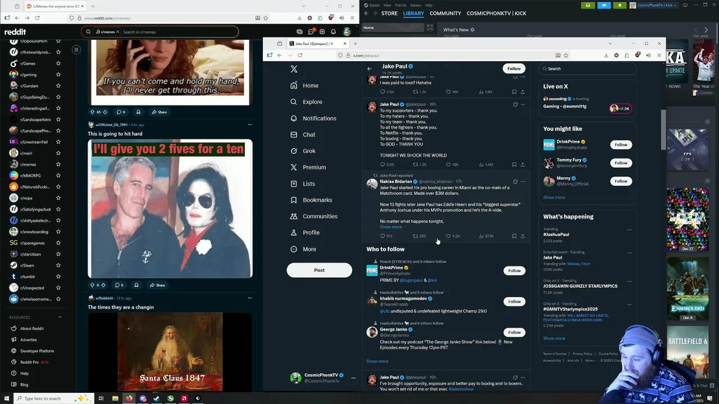The height and width of the screenshot is (404, 719).
Task: Favorite r/spacegames with its star
Action: tap(58, 243)
